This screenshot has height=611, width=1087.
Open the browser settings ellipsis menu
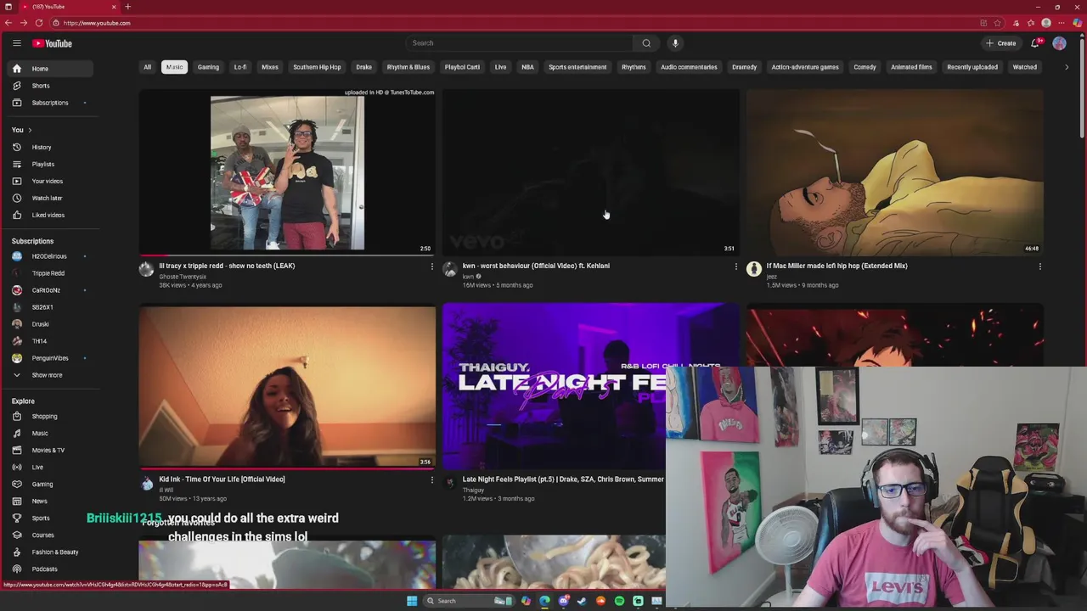[x=1062, y=23]
